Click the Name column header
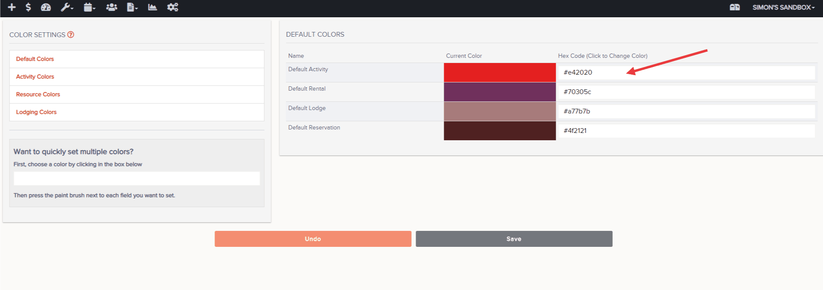The width and height of the screenshot is (823, 290). coord(296,56)
